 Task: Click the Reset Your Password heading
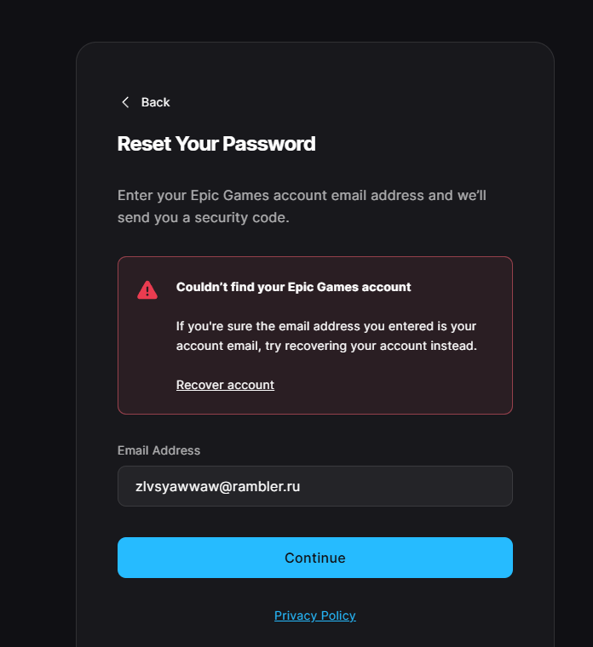216,144
